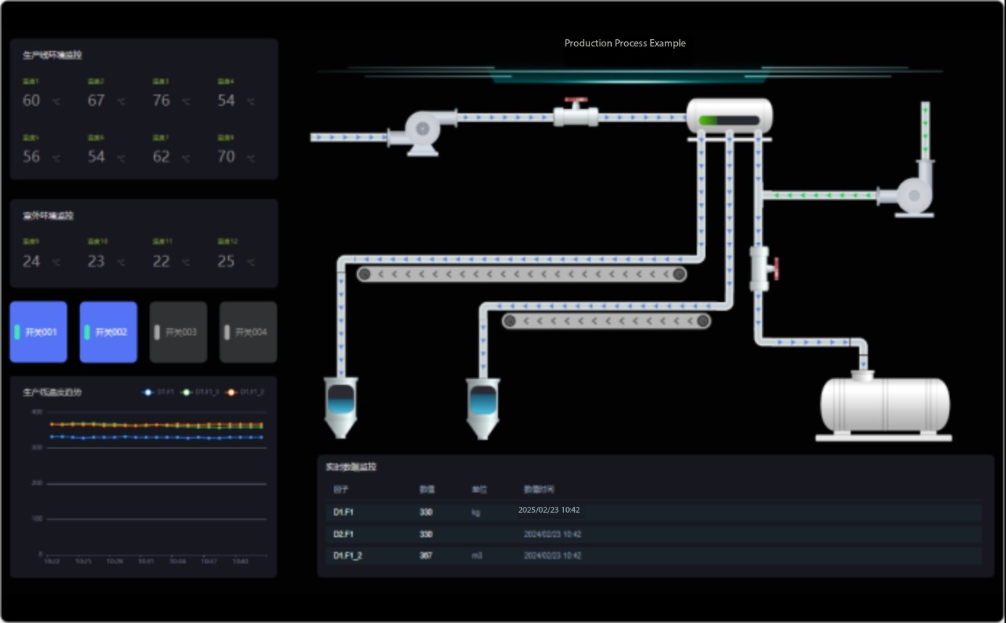Hide the green D1.F1_3 chart series
Image resolution: width=1006 pixels, height=623 pixels.
[x=200, y=392]
